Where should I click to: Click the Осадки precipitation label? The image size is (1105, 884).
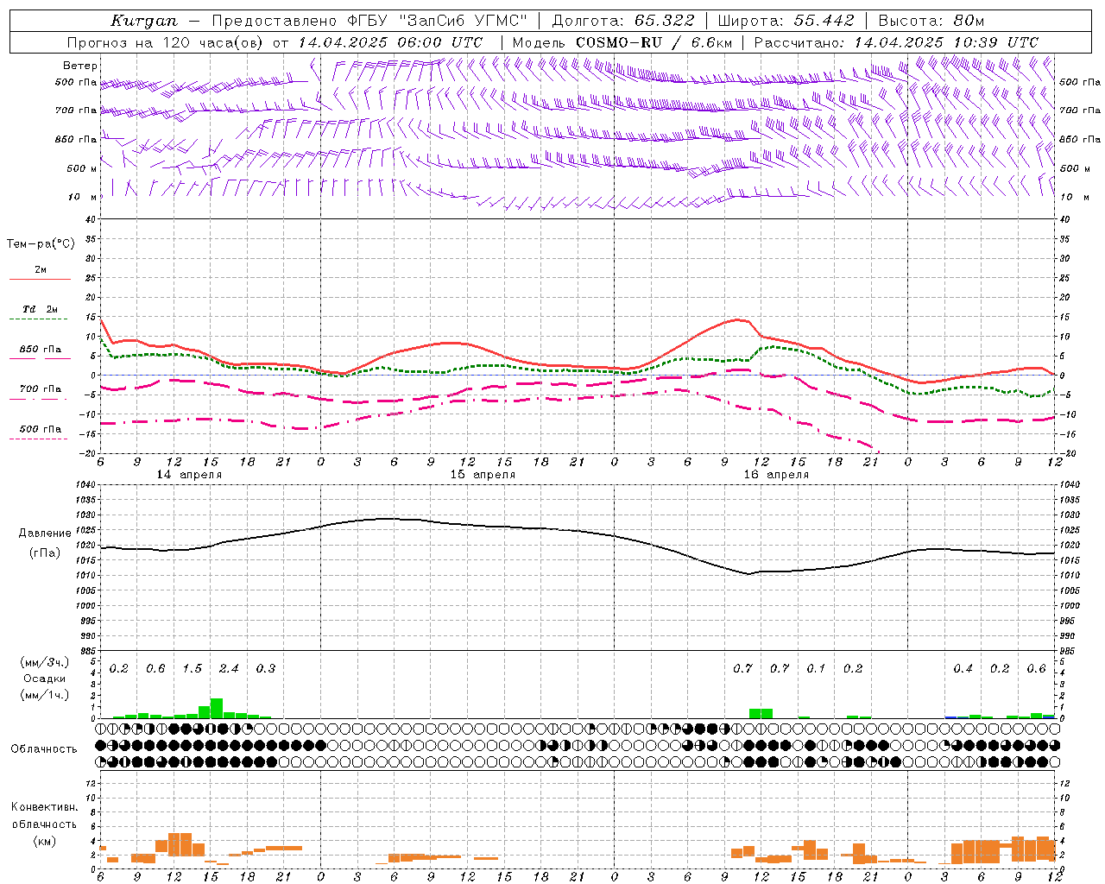click(43, 679)
